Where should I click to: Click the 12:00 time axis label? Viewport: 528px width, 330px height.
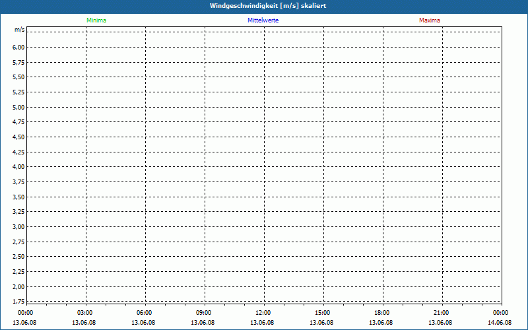[263, 313]
